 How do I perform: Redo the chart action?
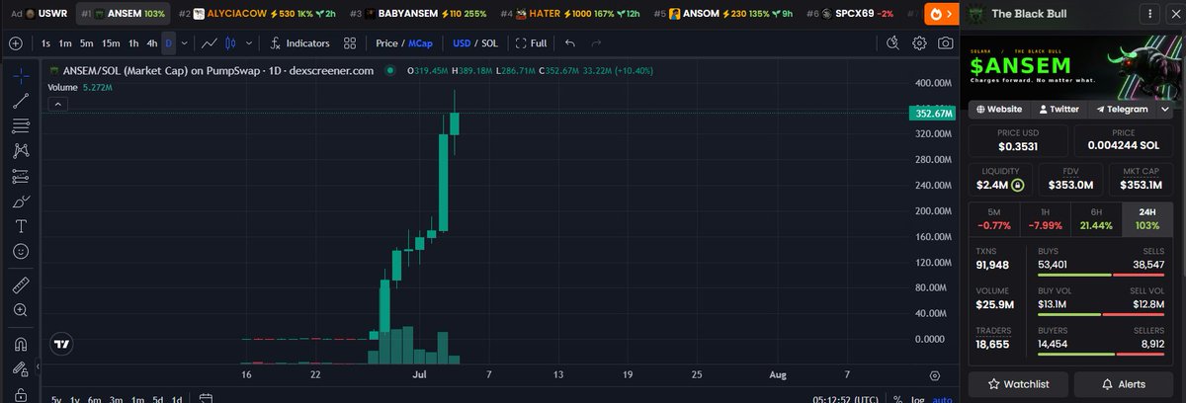tap(596, 43)
